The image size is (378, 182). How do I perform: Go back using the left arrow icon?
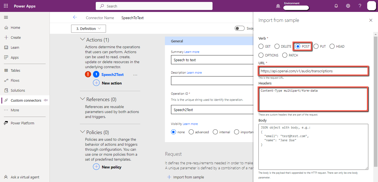(75, 17)
